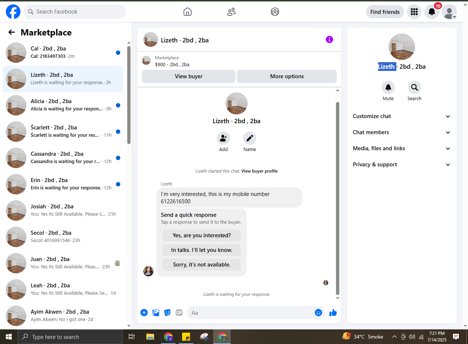The height and width of the screenshot is (344, 468).
Task: Open Alicia conversation in the list
Action: (63, 105)
